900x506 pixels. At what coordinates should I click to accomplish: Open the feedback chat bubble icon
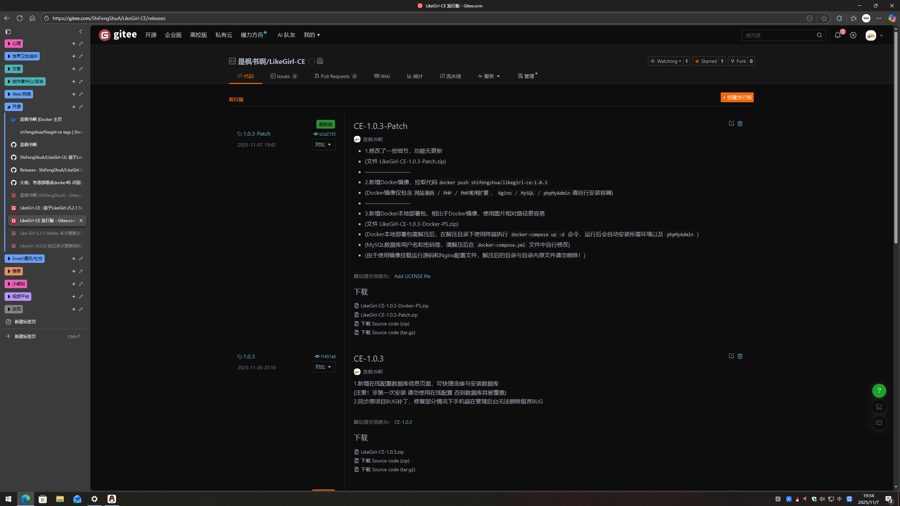[879, 423]
